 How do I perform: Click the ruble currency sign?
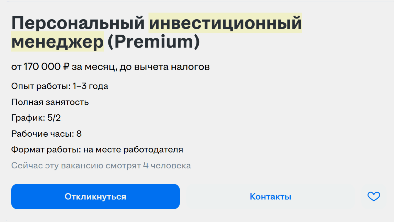coord(66,67)
